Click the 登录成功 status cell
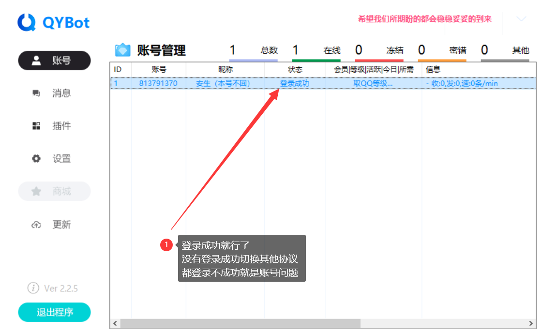The height and width of the screenshot is (334, 542). 294,83
